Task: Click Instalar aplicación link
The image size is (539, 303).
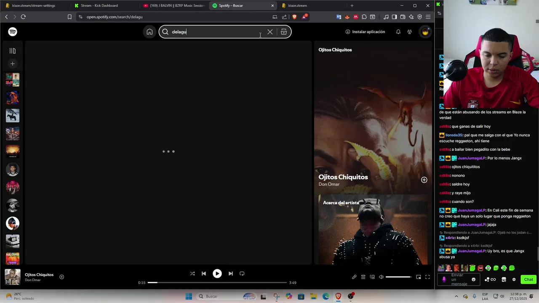Action: click(x=365, y=32)
